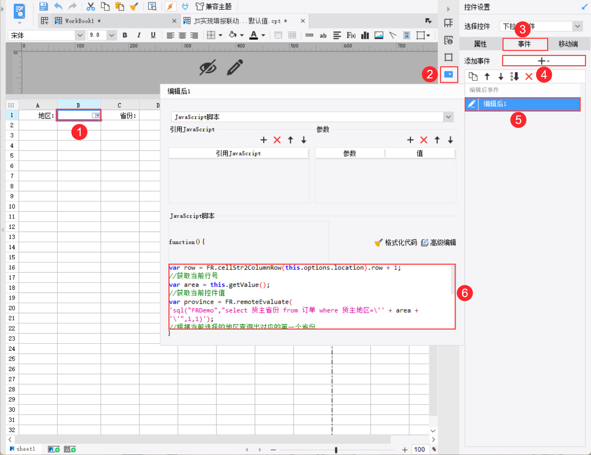Expand the fill color dropdown arrow
Screen dimensions: 591x455
[242, 35]
